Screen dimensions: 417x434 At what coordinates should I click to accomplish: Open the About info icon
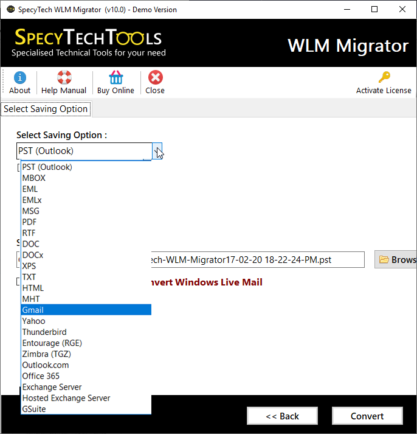[x=19, y=77]
